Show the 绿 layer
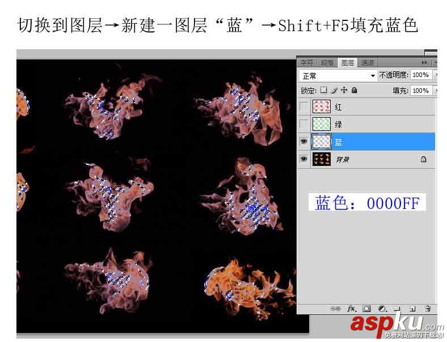 pos(304,124)
